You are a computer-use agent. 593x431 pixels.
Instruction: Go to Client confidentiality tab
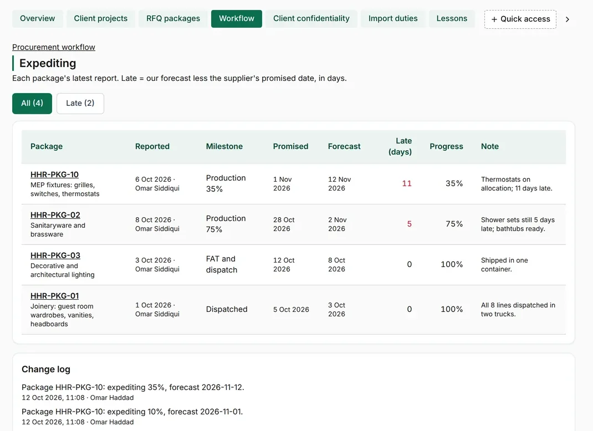point(311,18)
